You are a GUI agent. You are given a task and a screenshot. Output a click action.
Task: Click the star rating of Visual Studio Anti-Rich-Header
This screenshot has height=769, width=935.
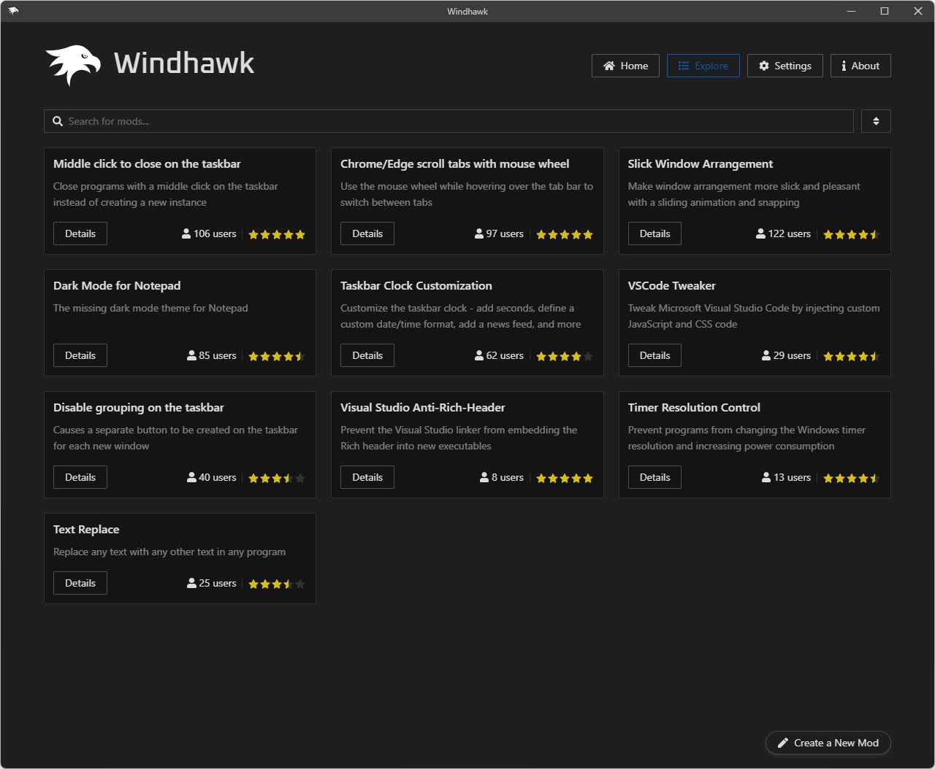click(x=565, y=478)
